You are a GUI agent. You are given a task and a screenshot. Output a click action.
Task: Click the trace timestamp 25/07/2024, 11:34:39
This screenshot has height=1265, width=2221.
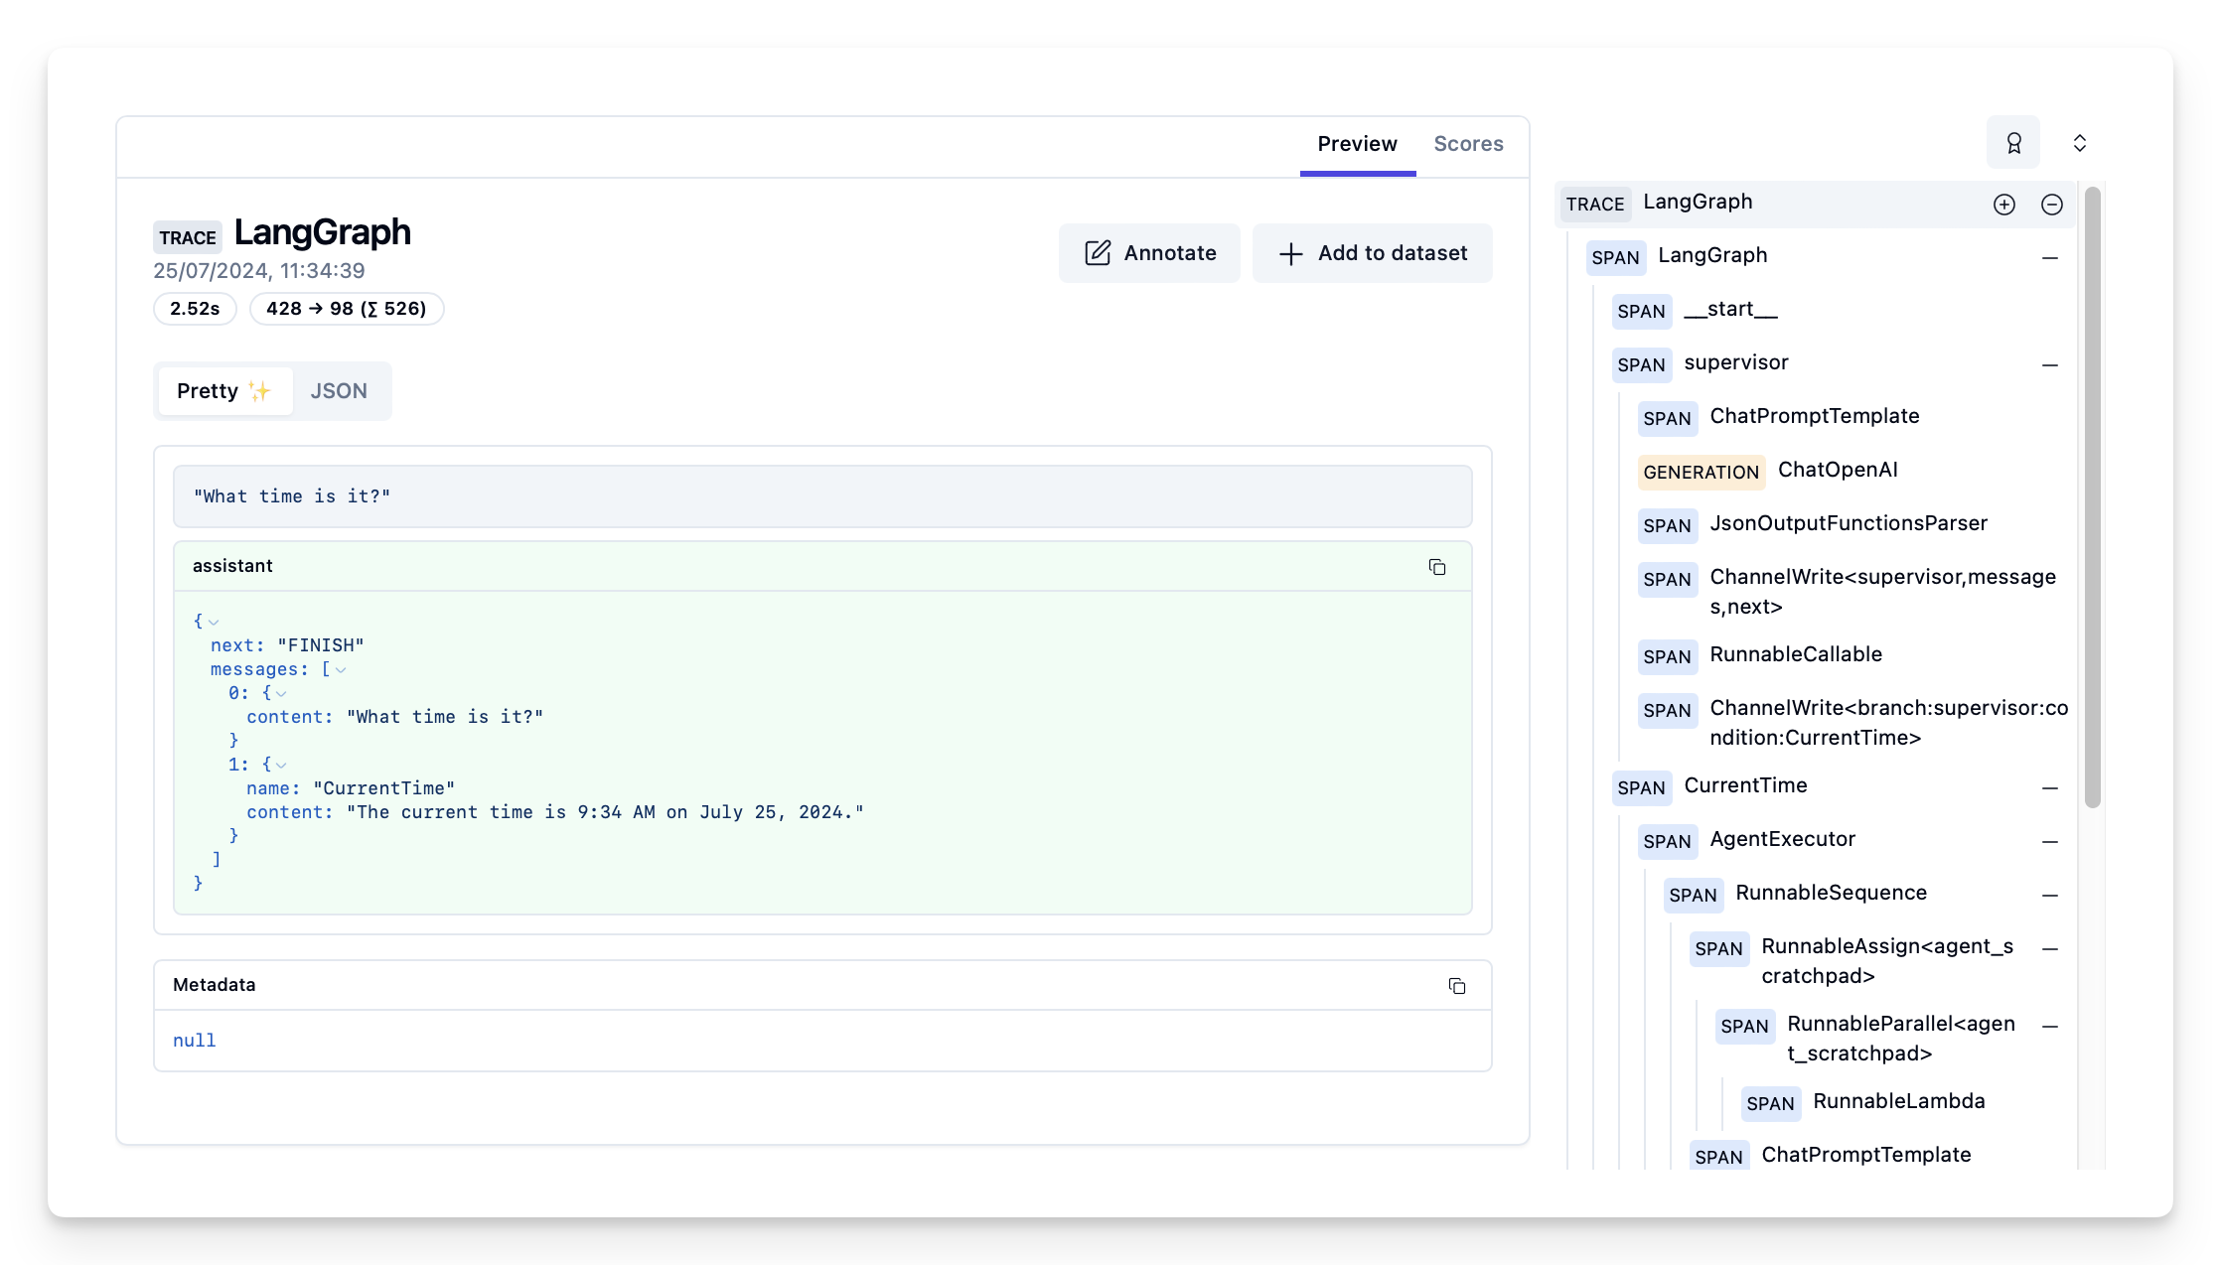pos(259,271)
